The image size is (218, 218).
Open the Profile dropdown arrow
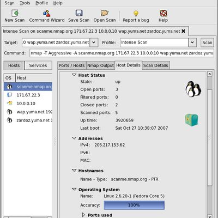coord(192,43)
